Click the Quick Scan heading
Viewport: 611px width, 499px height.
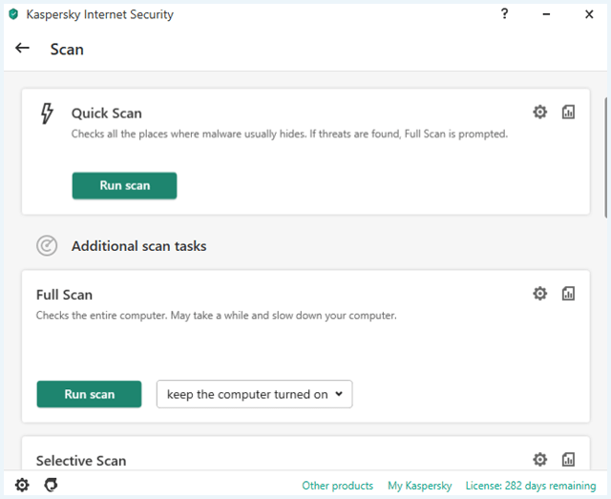pyautogui.click(x=107, y=114)
